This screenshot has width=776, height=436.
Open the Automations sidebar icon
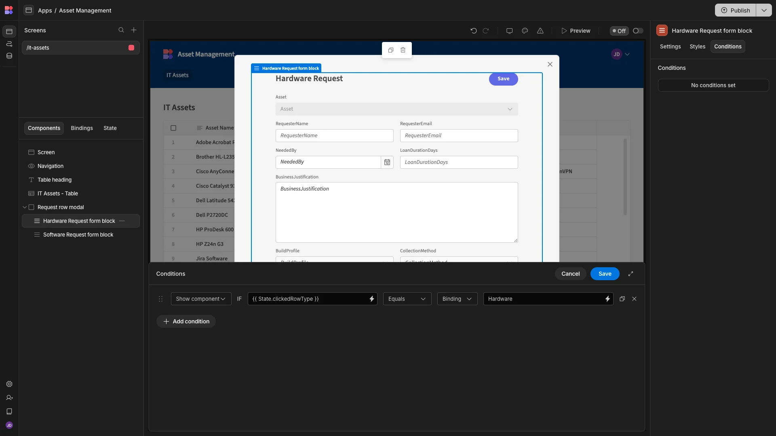pos(9,44)
